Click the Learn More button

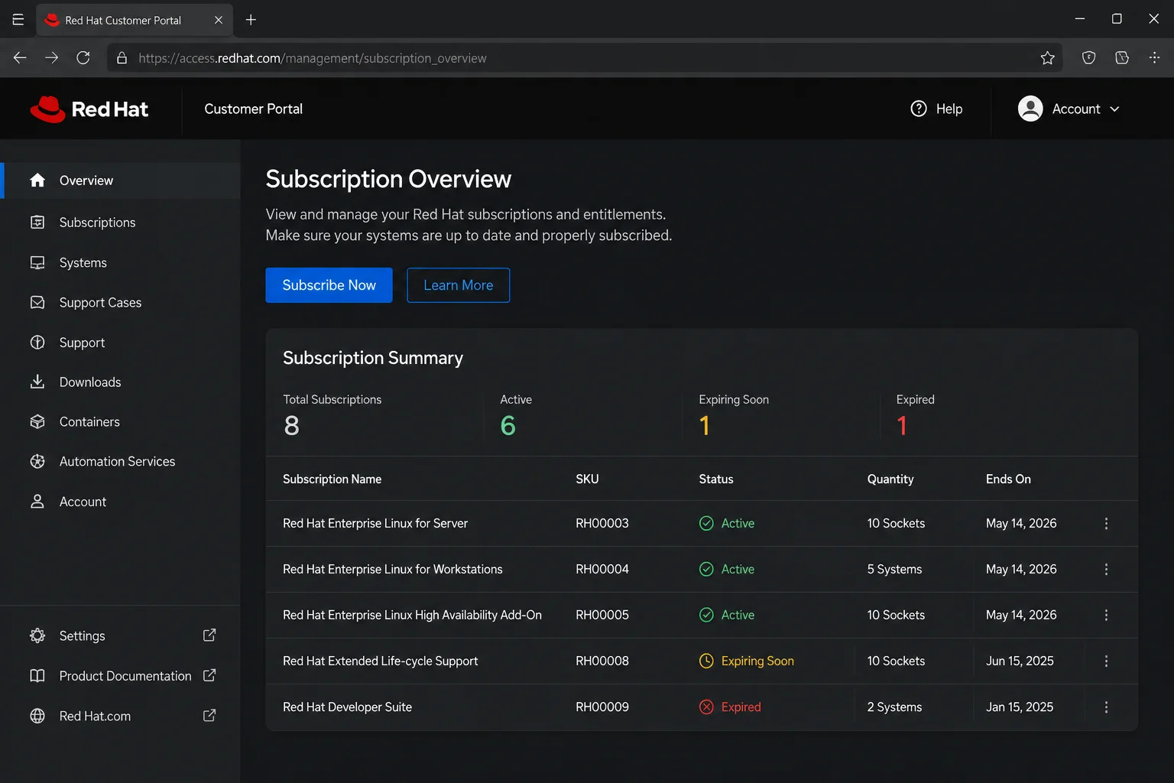pos(458,285)
